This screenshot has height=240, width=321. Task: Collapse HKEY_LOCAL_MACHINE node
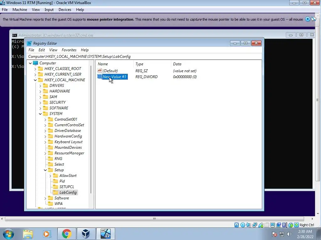[x=35, y=80]
